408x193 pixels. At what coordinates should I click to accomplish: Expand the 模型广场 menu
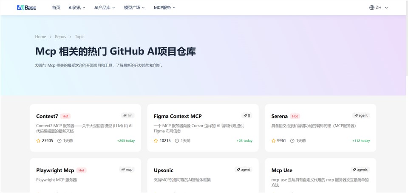click(134, 8)
